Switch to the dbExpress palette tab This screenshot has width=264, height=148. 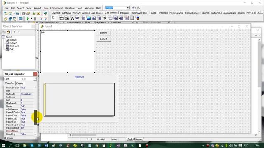(124, 13)
